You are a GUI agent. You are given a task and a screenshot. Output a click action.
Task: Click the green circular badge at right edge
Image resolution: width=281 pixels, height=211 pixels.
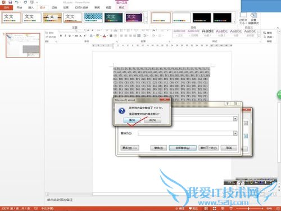279,95
